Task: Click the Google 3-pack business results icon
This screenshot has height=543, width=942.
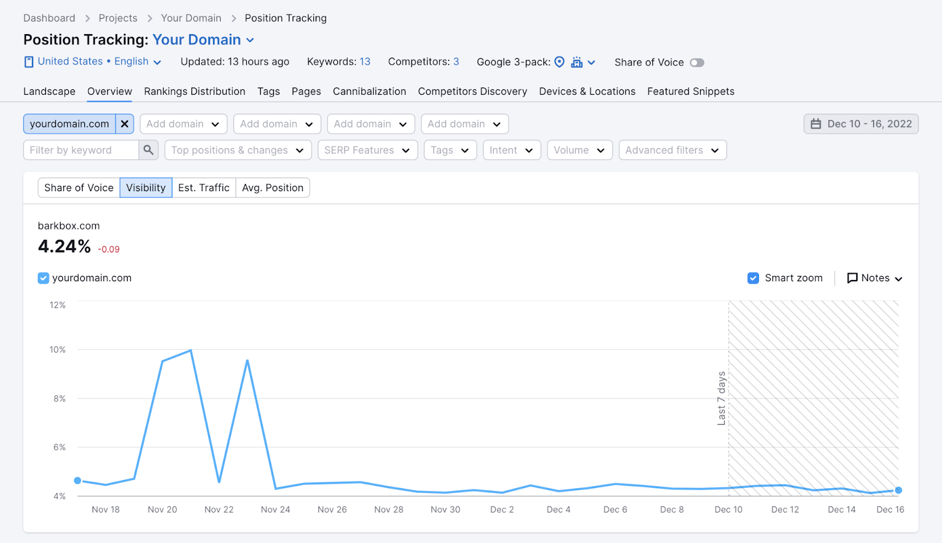Action: 576,62
